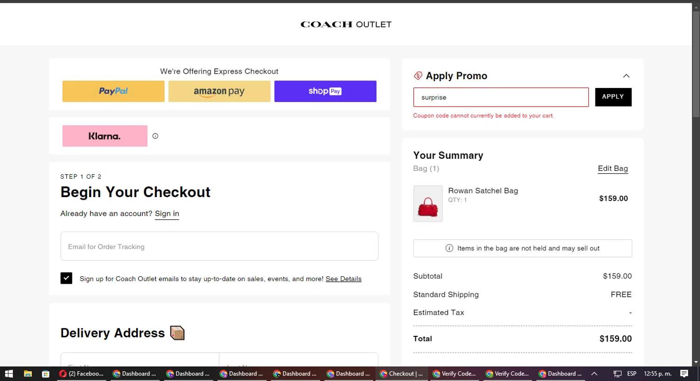Click the Coach Outlet logo
The image size is (700, 381).
(346, 24)
